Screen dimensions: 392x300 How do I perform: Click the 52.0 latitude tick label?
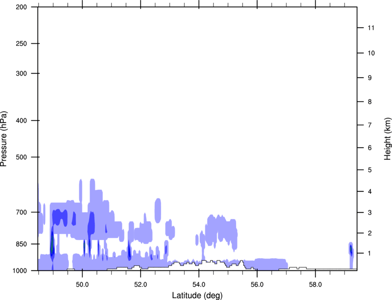click(141, 285)
